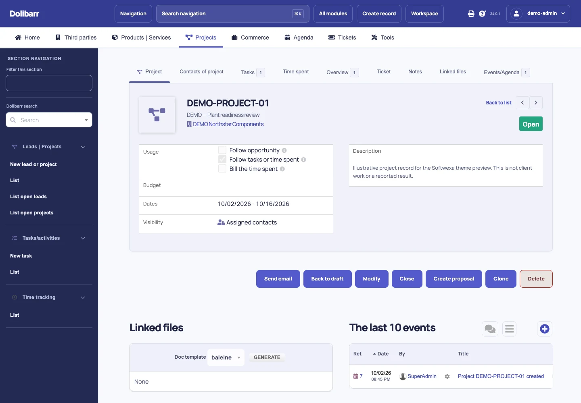581x403 pixels.
Task: Click gear icon in event row
Action: click(x=447, y=376)
